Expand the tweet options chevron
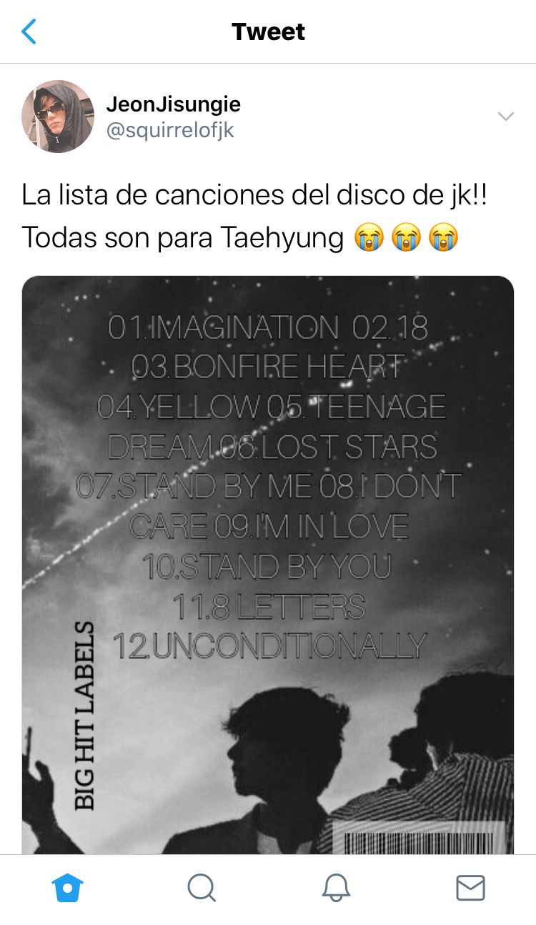Image resolution: width=536 pixels, height=925 pixels. [505, 117]
